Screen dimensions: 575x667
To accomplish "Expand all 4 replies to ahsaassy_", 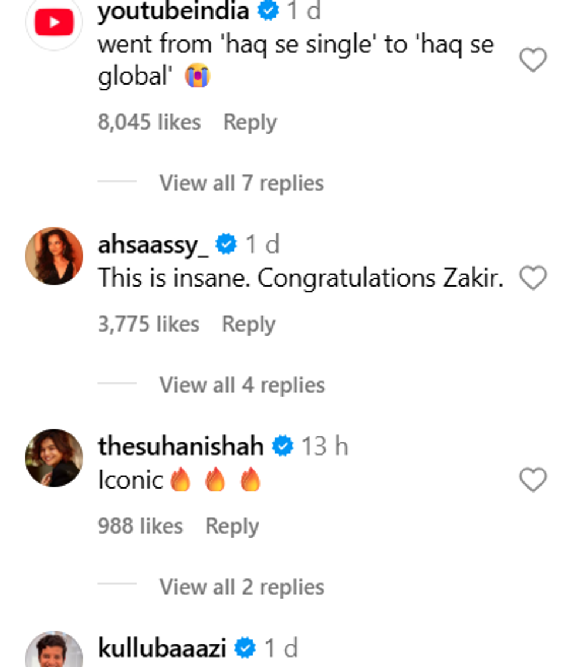I will pyautogui.click(x=242, y=385).
